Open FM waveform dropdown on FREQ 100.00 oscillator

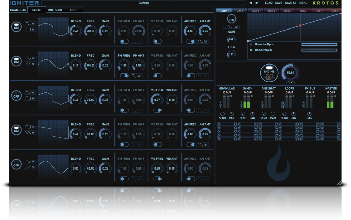tap(136, 76)
